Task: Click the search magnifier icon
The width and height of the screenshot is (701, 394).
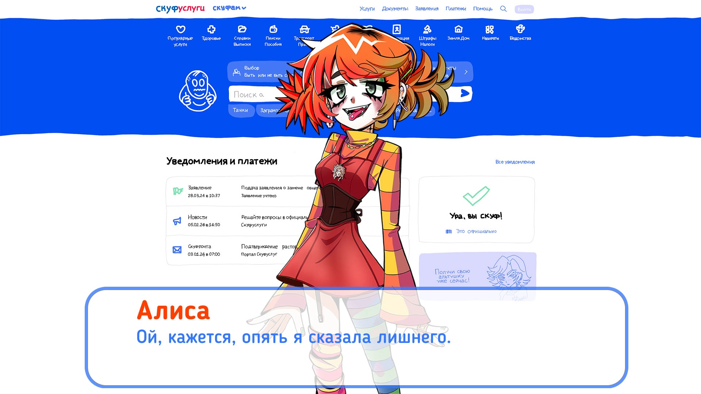Action: pos(504,9)
